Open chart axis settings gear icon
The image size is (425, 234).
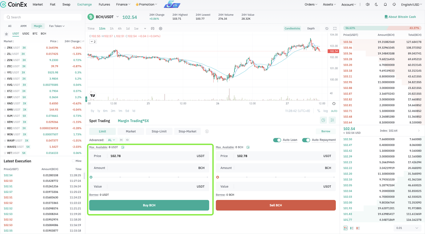coord(334,103)
